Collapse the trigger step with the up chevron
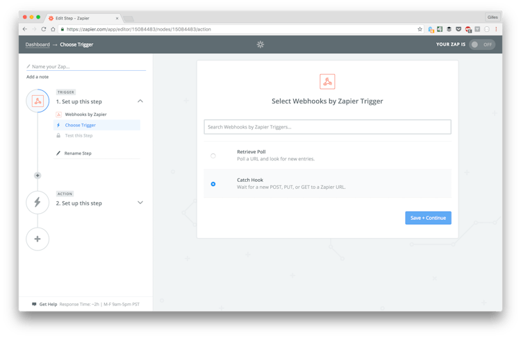Viewport: 521px width, 338px height. 140,101
